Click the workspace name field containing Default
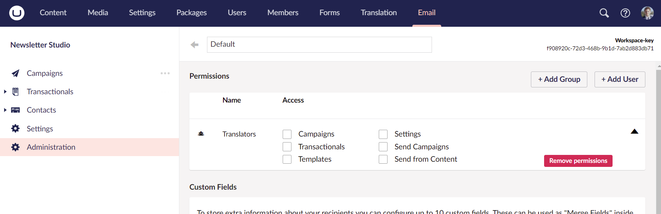Viewport: 661px width, 214px height. (x=319, y=45)
